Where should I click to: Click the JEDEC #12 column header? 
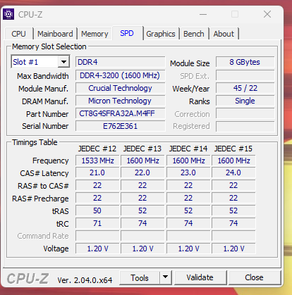pos(97,149)
